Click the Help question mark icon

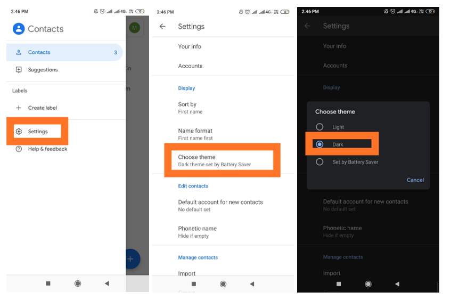point(19,149)
